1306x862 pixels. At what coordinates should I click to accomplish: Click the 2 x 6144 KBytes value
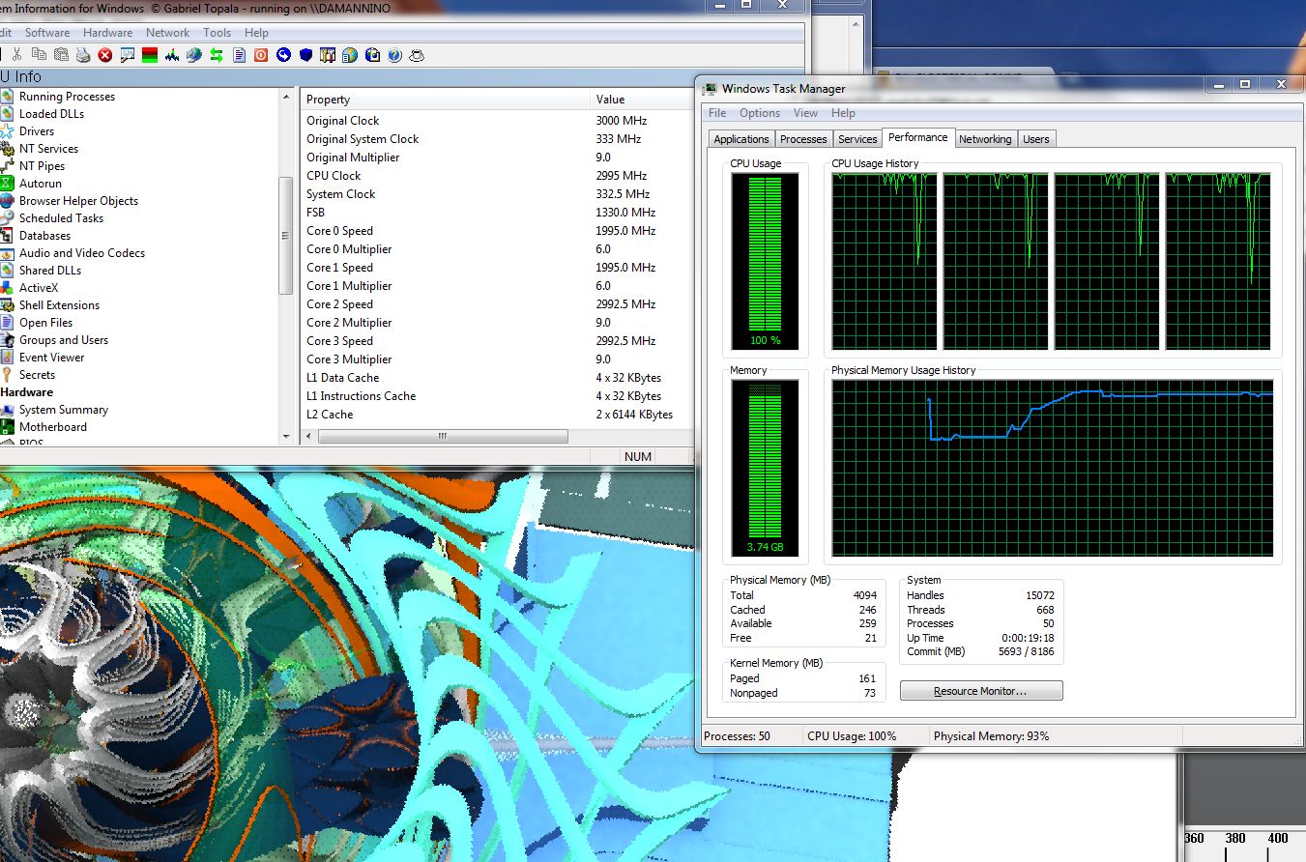coord(634,415)
